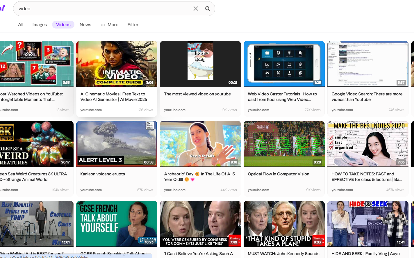The width and height of the screenshot is (414, 258).
Task: Click title 'AI Cinematic Movies | Free Text to Video'
Action: pos(114,97)
